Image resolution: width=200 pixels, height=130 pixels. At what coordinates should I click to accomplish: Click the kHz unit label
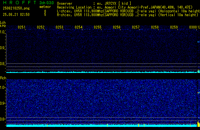click(3, 26)
